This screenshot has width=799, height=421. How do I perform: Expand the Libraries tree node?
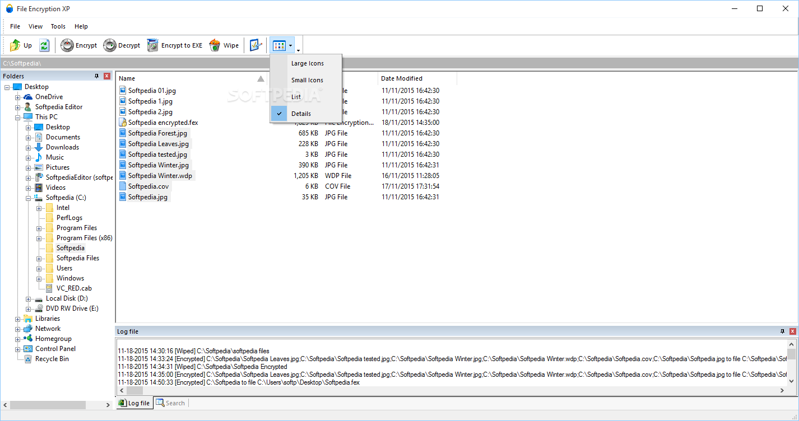pyautogui.click(x=18, y=319)
